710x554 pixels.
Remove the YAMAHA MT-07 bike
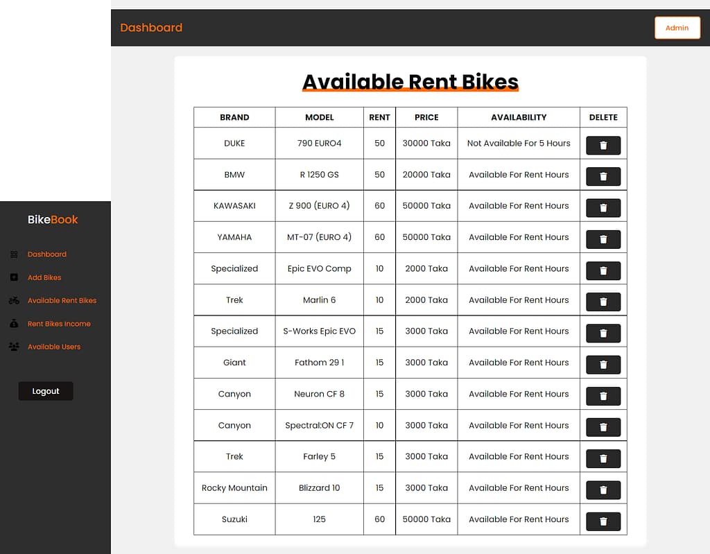[x=603, y=239]
